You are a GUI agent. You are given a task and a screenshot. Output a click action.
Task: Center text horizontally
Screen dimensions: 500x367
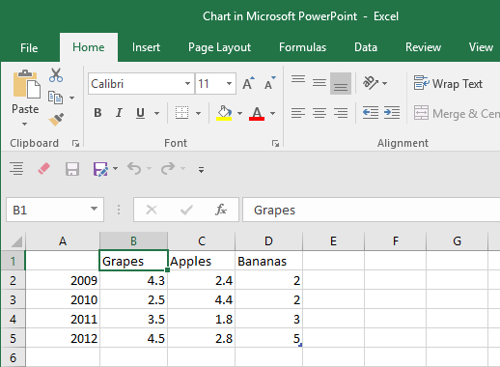pyautogui.click(x=319, y=113)
